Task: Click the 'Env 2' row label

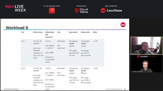Action: click(23, 68)
